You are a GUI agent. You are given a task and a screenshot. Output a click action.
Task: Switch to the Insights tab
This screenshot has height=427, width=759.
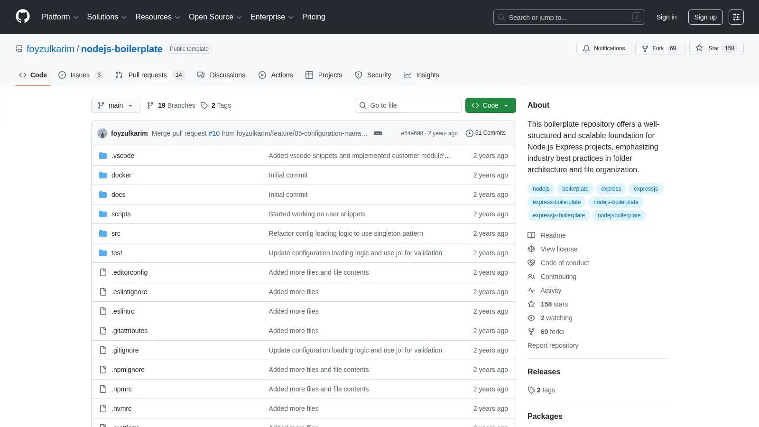click(x=421, y=75)
